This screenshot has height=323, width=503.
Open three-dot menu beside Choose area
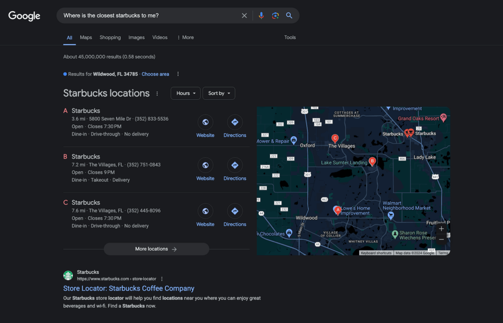[178, 74]
